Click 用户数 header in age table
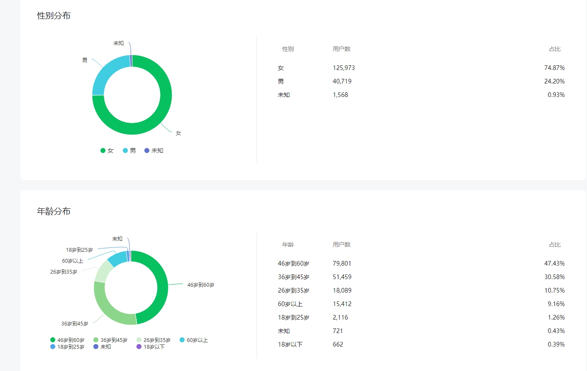 [x=341, y=245]
